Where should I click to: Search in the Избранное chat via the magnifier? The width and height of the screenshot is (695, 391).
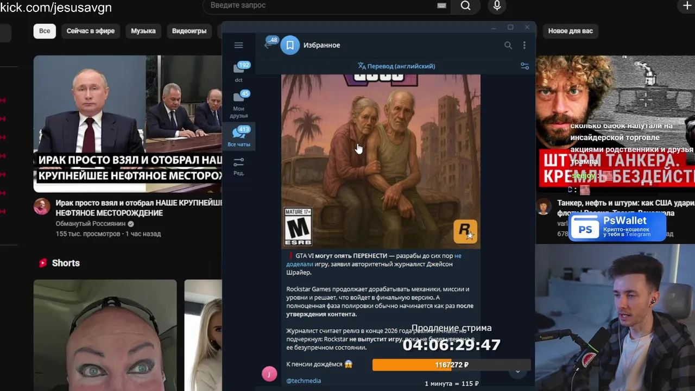[508, 45]
